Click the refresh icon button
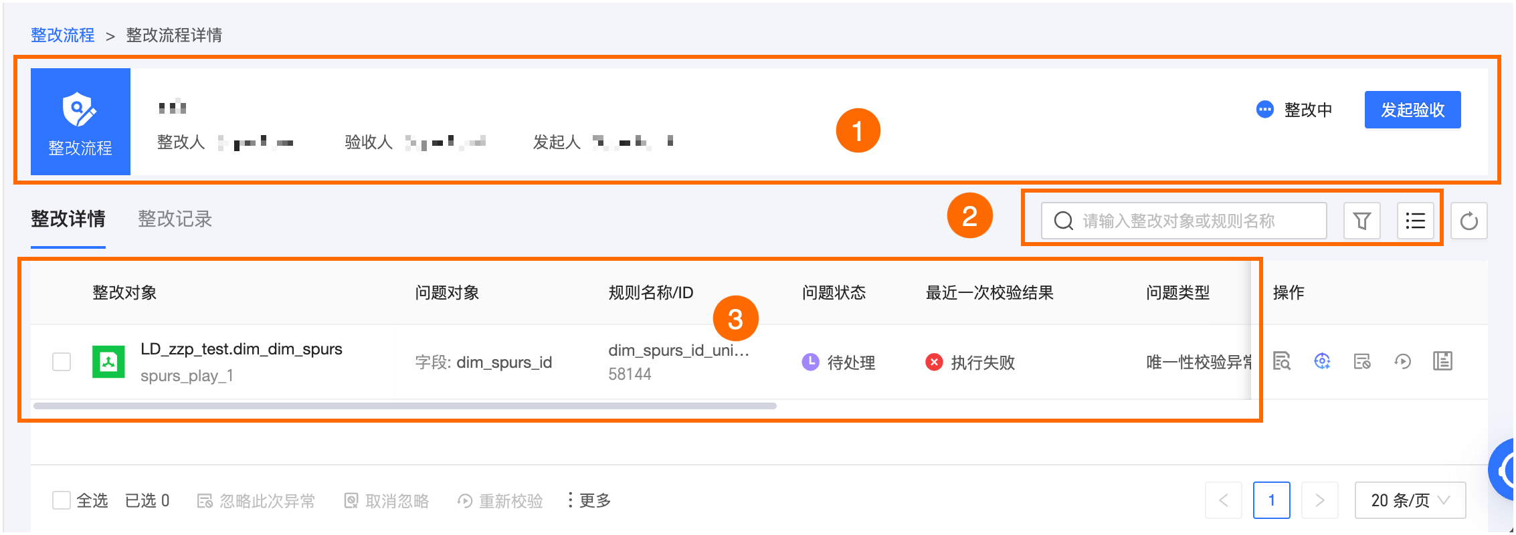 [x=1468, y=221]
